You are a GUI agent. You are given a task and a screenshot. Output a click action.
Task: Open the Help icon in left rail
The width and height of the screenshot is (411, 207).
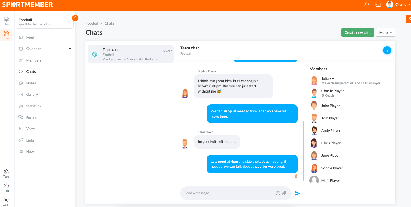(6, 188)
